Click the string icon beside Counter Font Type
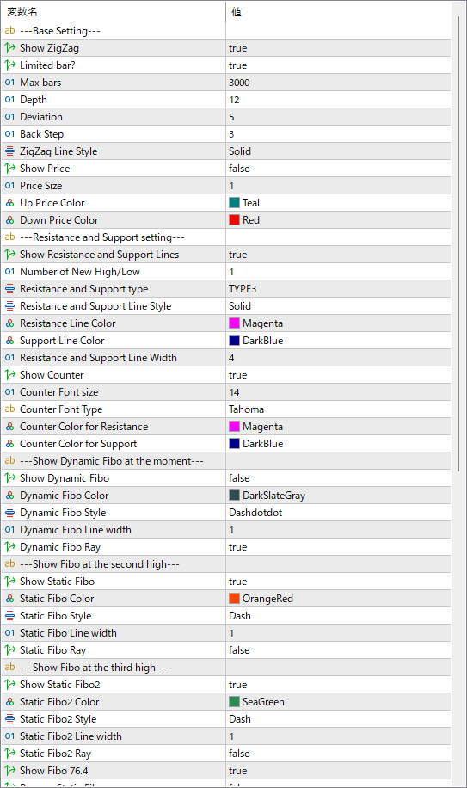Screen dimensions: 467x788 point(10,409)
